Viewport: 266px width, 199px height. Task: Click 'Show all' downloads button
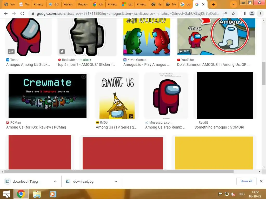(246, 181)
